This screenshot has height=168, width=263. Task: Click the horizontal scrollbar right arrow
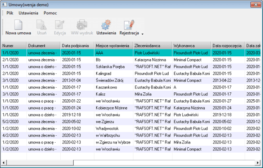pos(258,162)
